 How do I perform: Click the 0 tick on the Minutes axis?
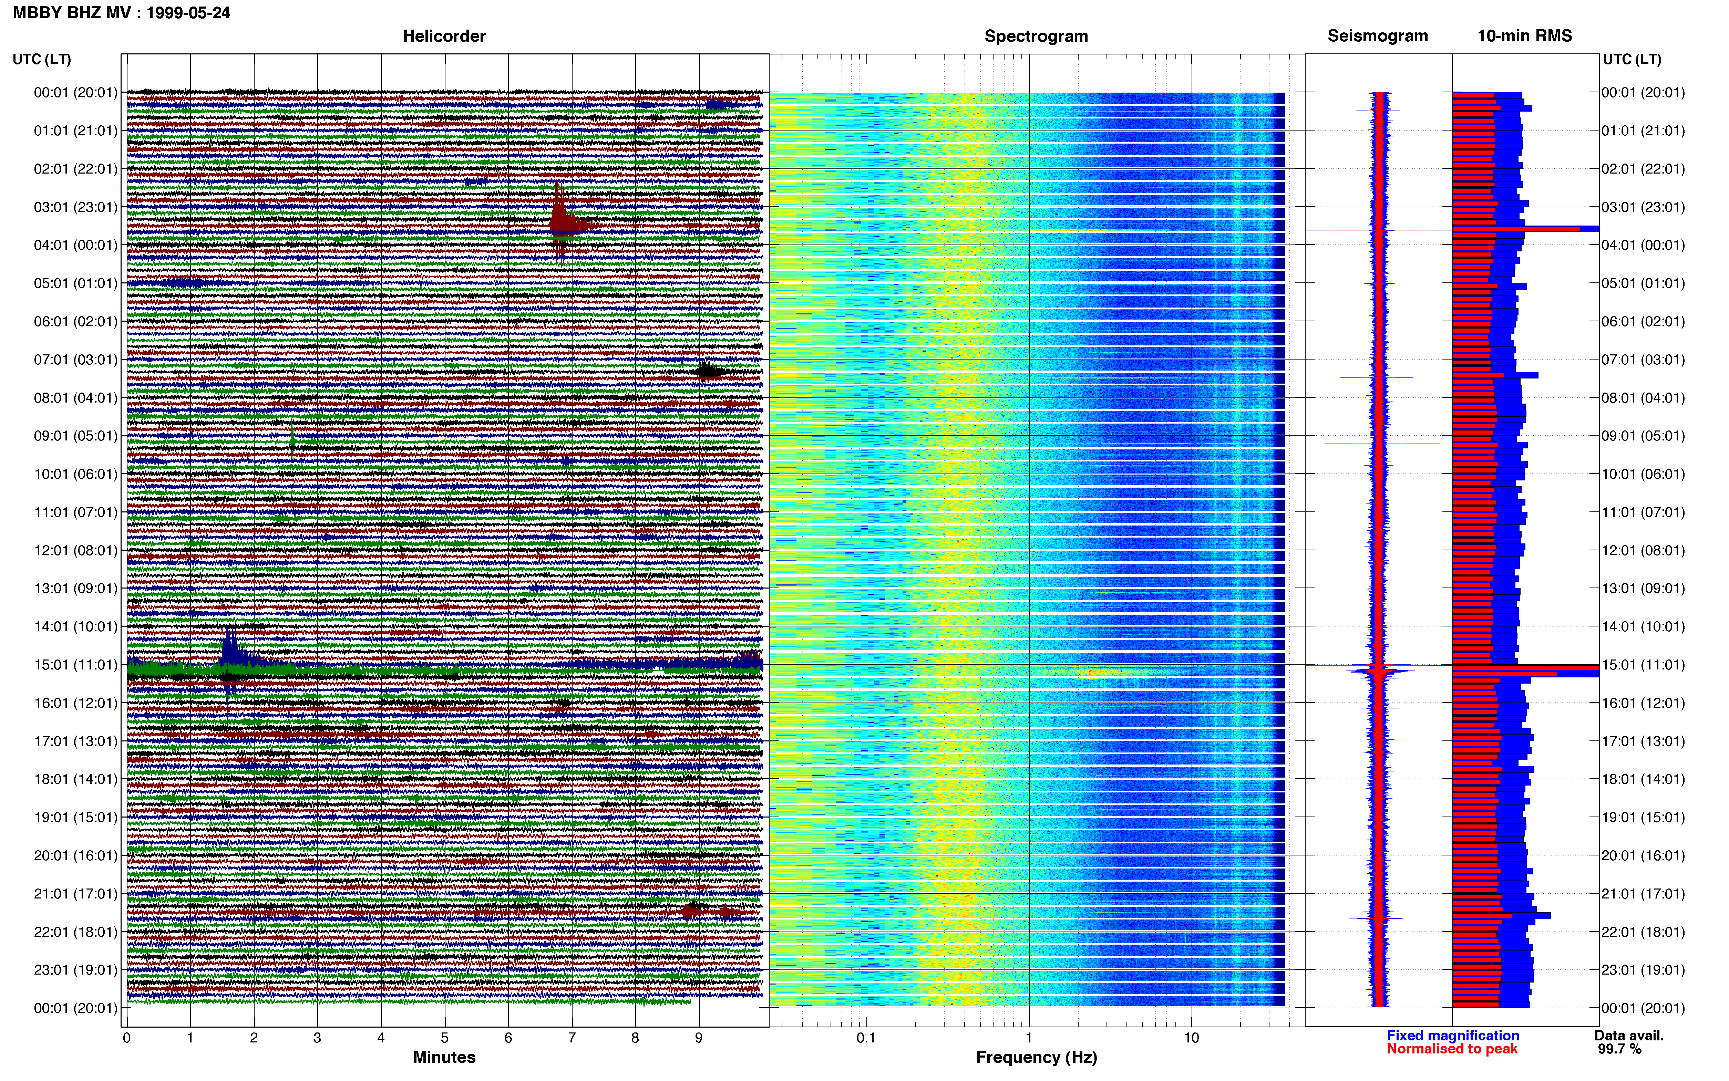click(x=126, y=1038)
